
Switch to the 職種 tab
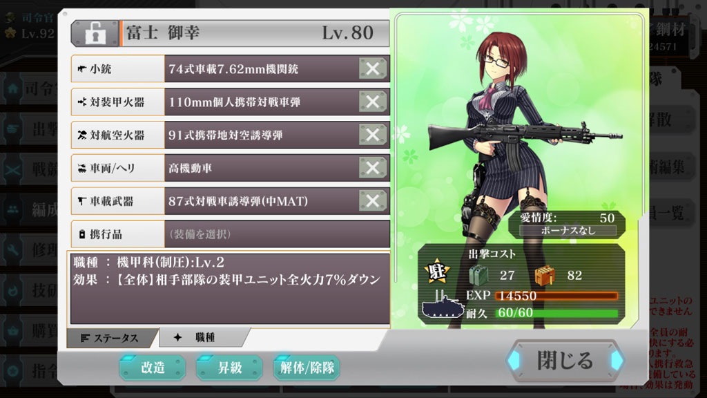[204, 337]
